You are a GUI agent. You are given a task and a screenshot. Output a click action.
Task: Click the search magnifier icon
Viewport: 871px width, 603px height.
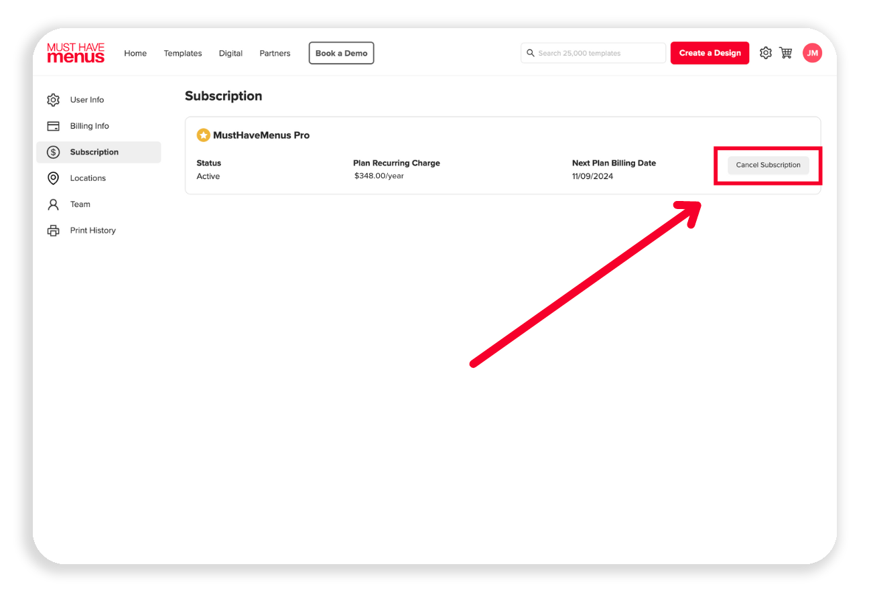531,53
